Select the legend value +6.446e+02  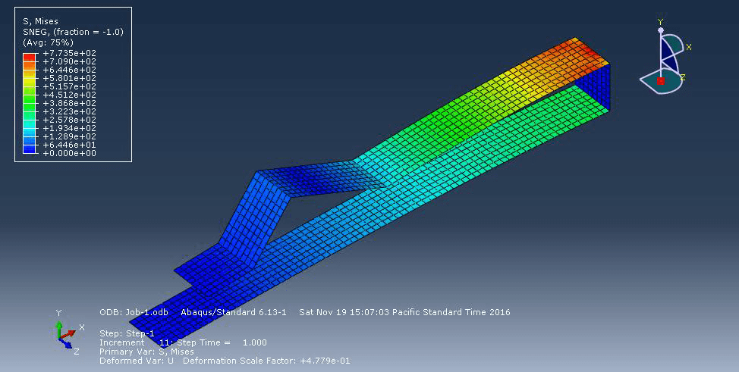69,70
